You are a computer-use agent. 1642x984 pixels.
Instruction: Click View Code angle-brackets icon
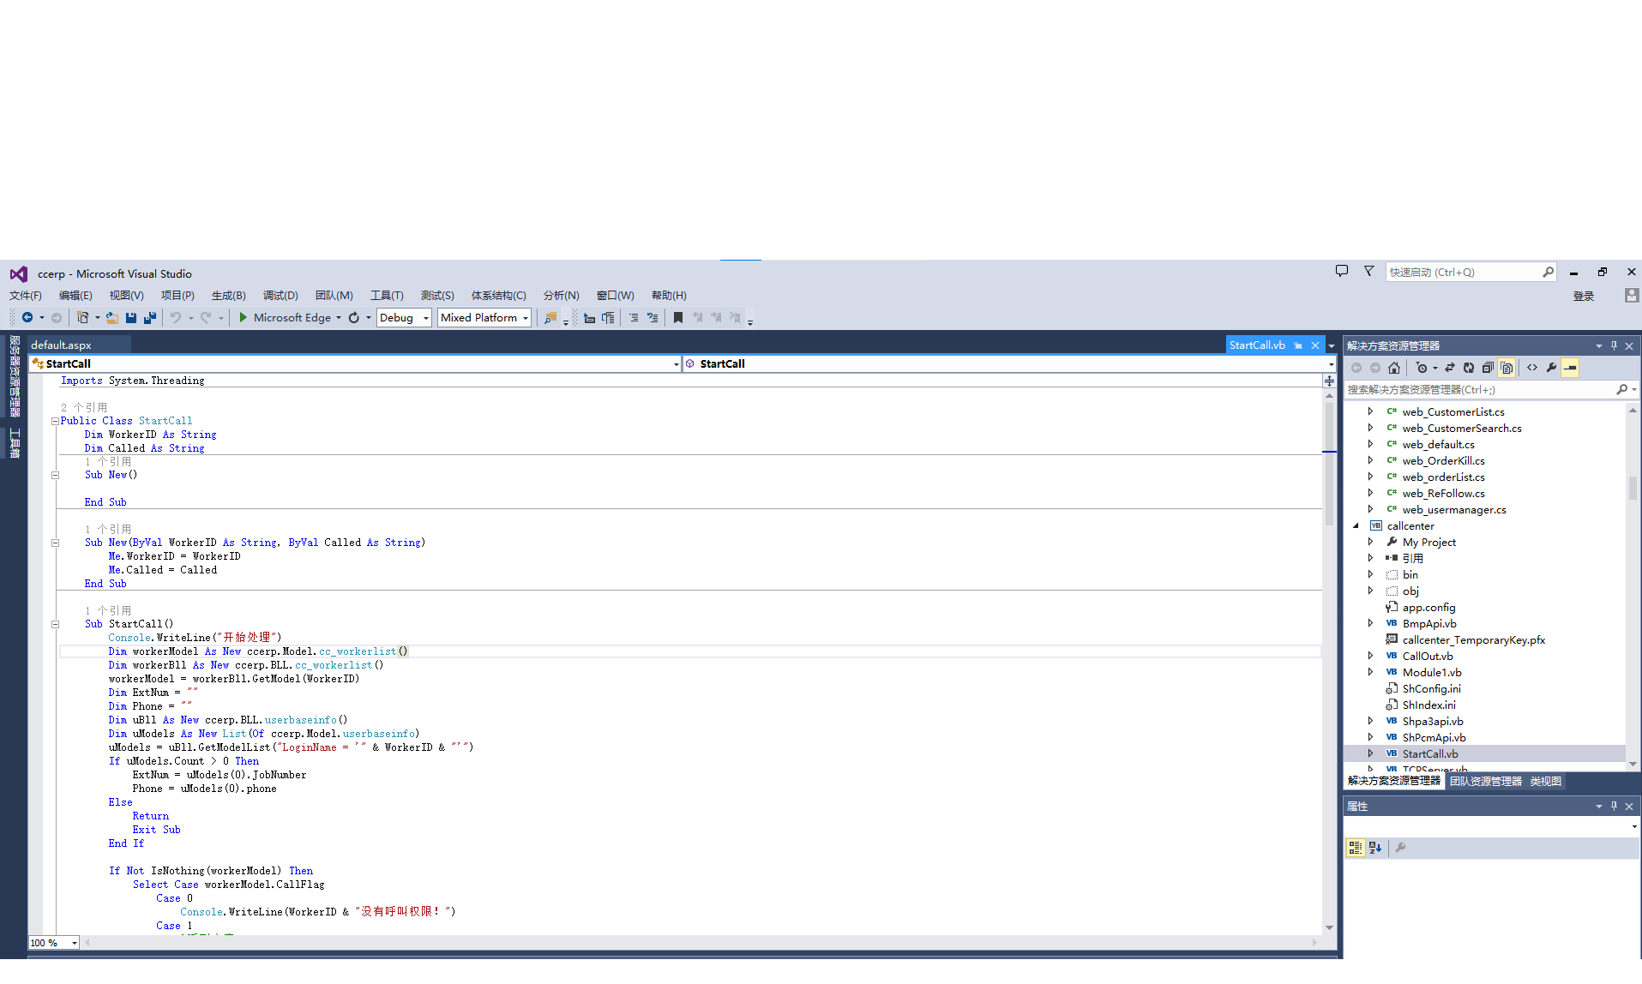click(x=1532, y=368)
